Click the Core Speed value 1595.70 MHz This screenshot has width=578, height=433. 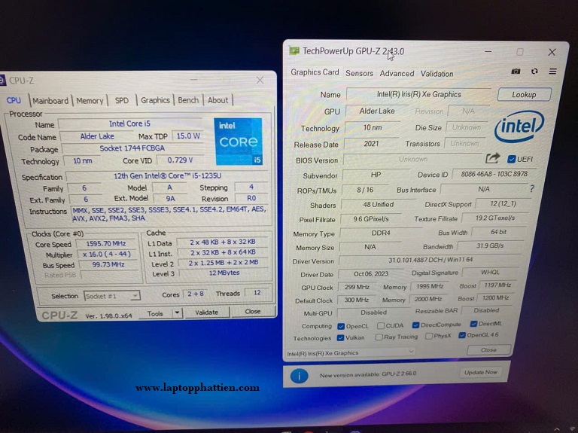click(x=106, y=243)
